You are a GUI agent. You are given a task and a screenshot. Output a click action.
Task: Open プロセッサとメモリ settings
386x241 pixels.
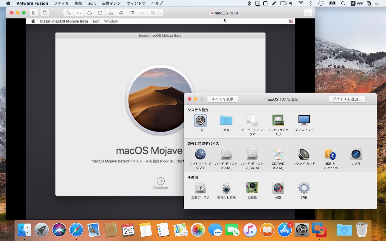278,120
